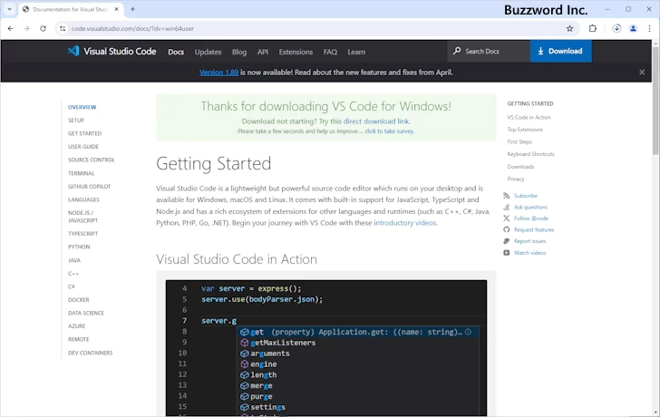Open the FAQ nav item
Viewport: 660px width, 417px height.
point(330,52)
